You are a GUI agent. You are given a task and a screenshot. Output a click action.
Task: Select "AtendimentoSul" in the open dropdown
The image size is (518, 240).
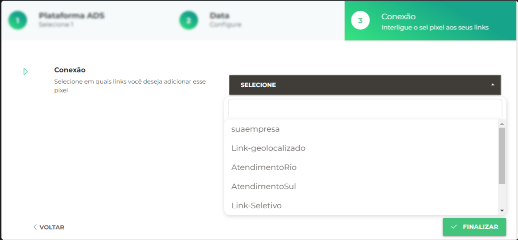pos(263,186)
